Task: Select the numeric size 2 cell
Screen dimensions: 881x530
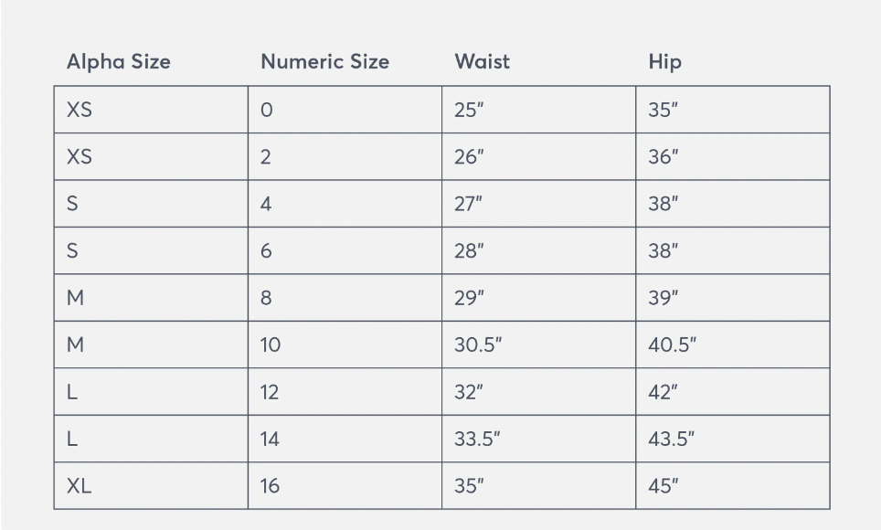Action: pyautogui.click(x=345, y=157)
